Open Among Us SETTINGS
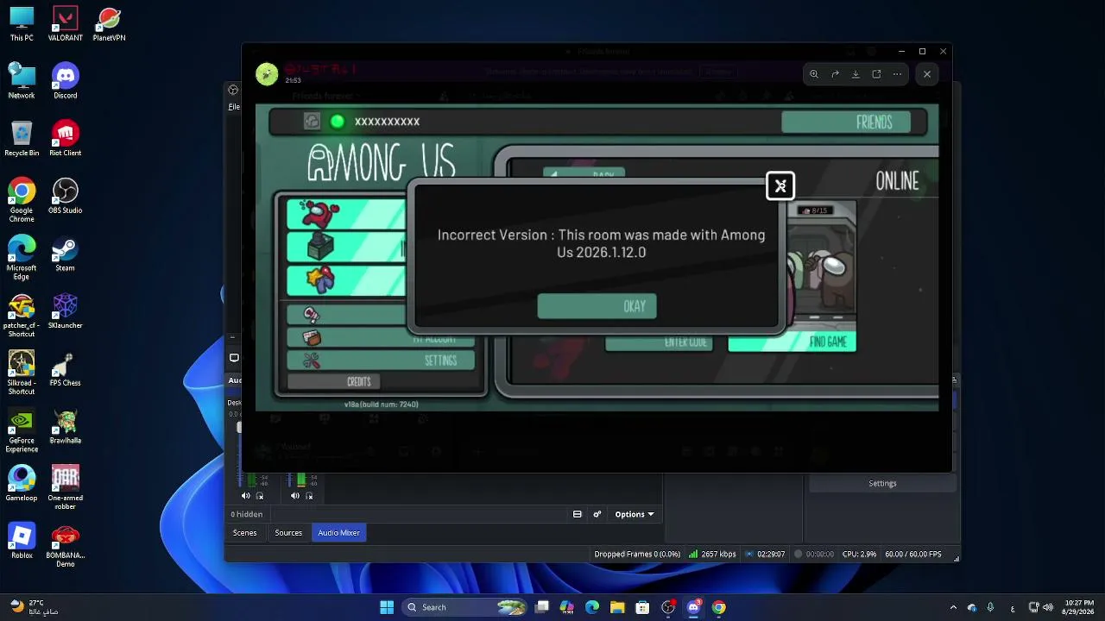 [381, 361]
